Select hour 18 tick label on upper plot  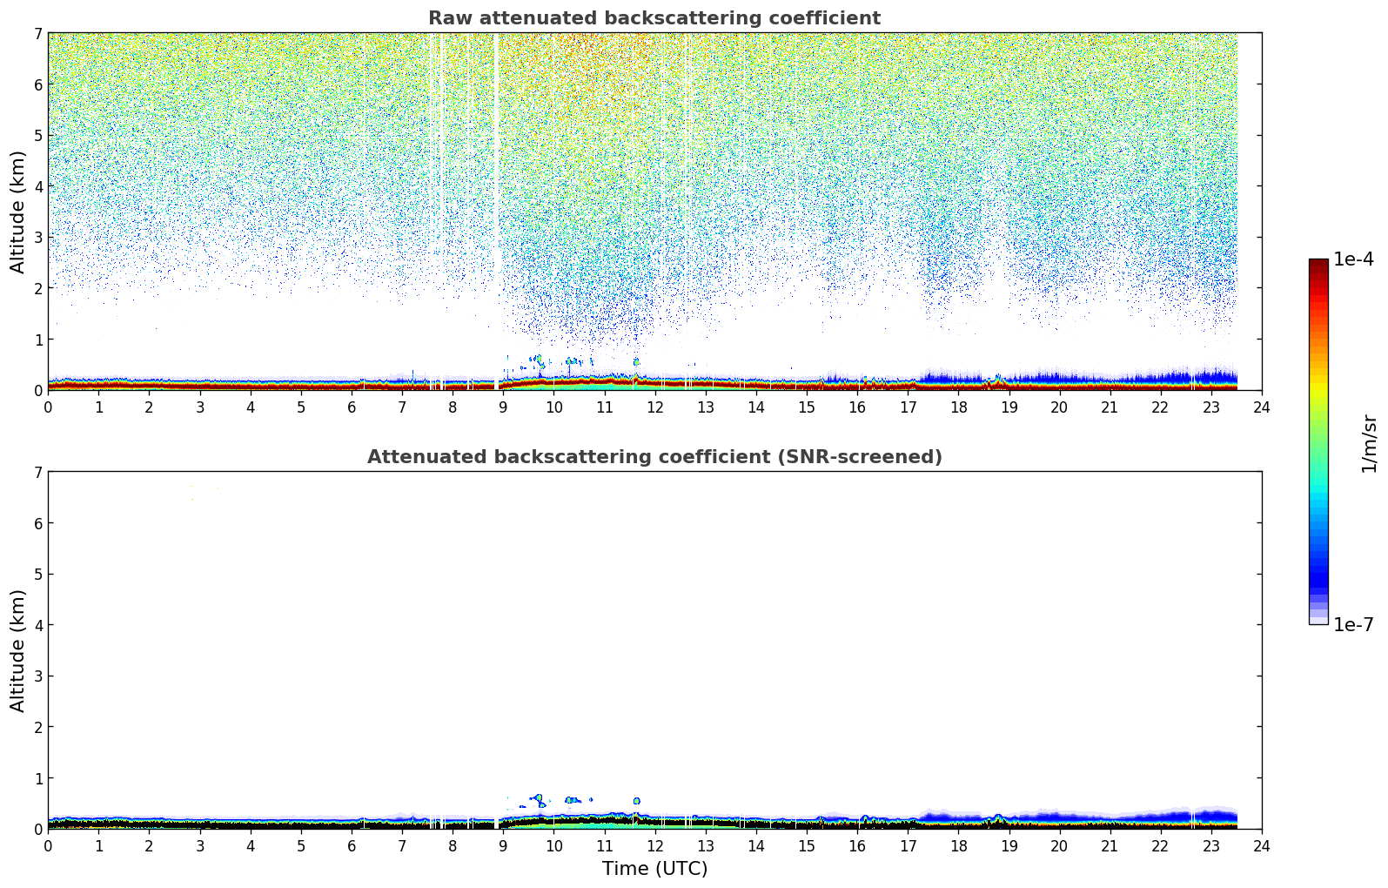pos(958,407)
